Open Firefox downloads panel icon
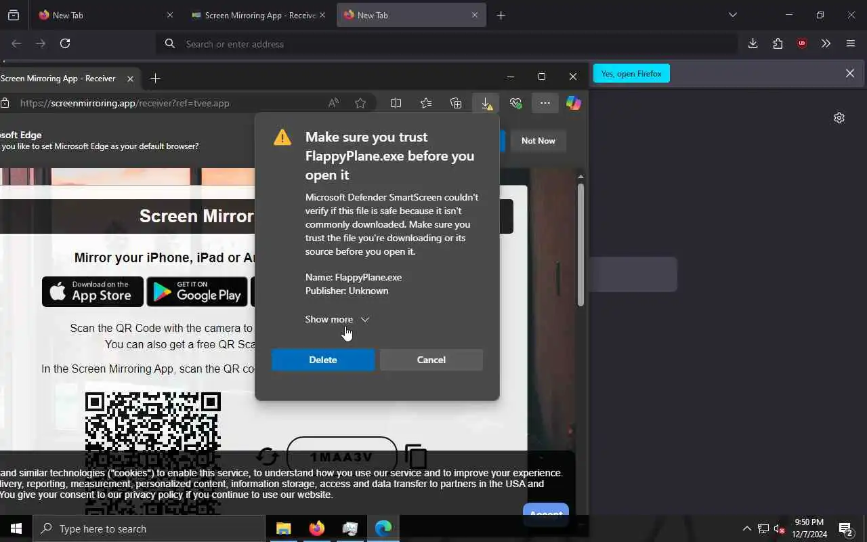Viewport: 867px width, 542px height. point(753,43)
